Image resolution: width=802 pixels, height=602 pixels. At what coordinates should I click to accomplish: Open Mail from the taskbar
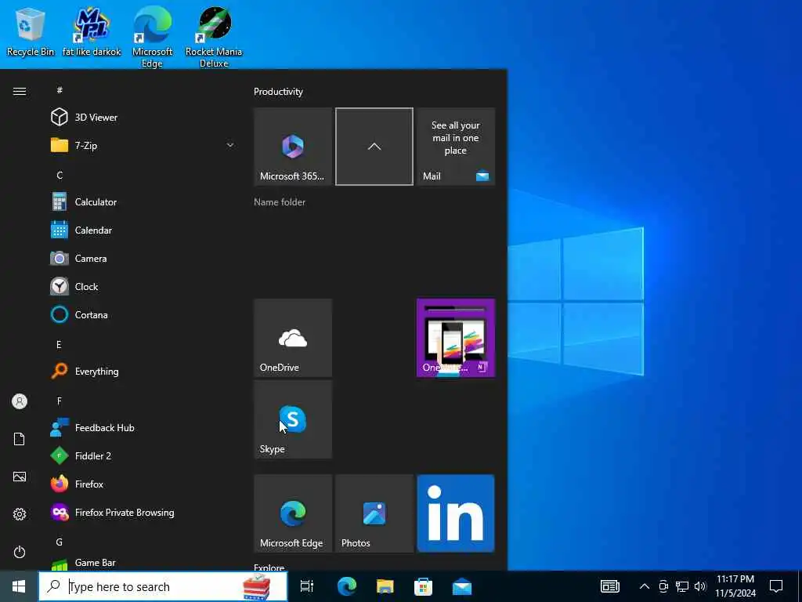coord(462,586)
